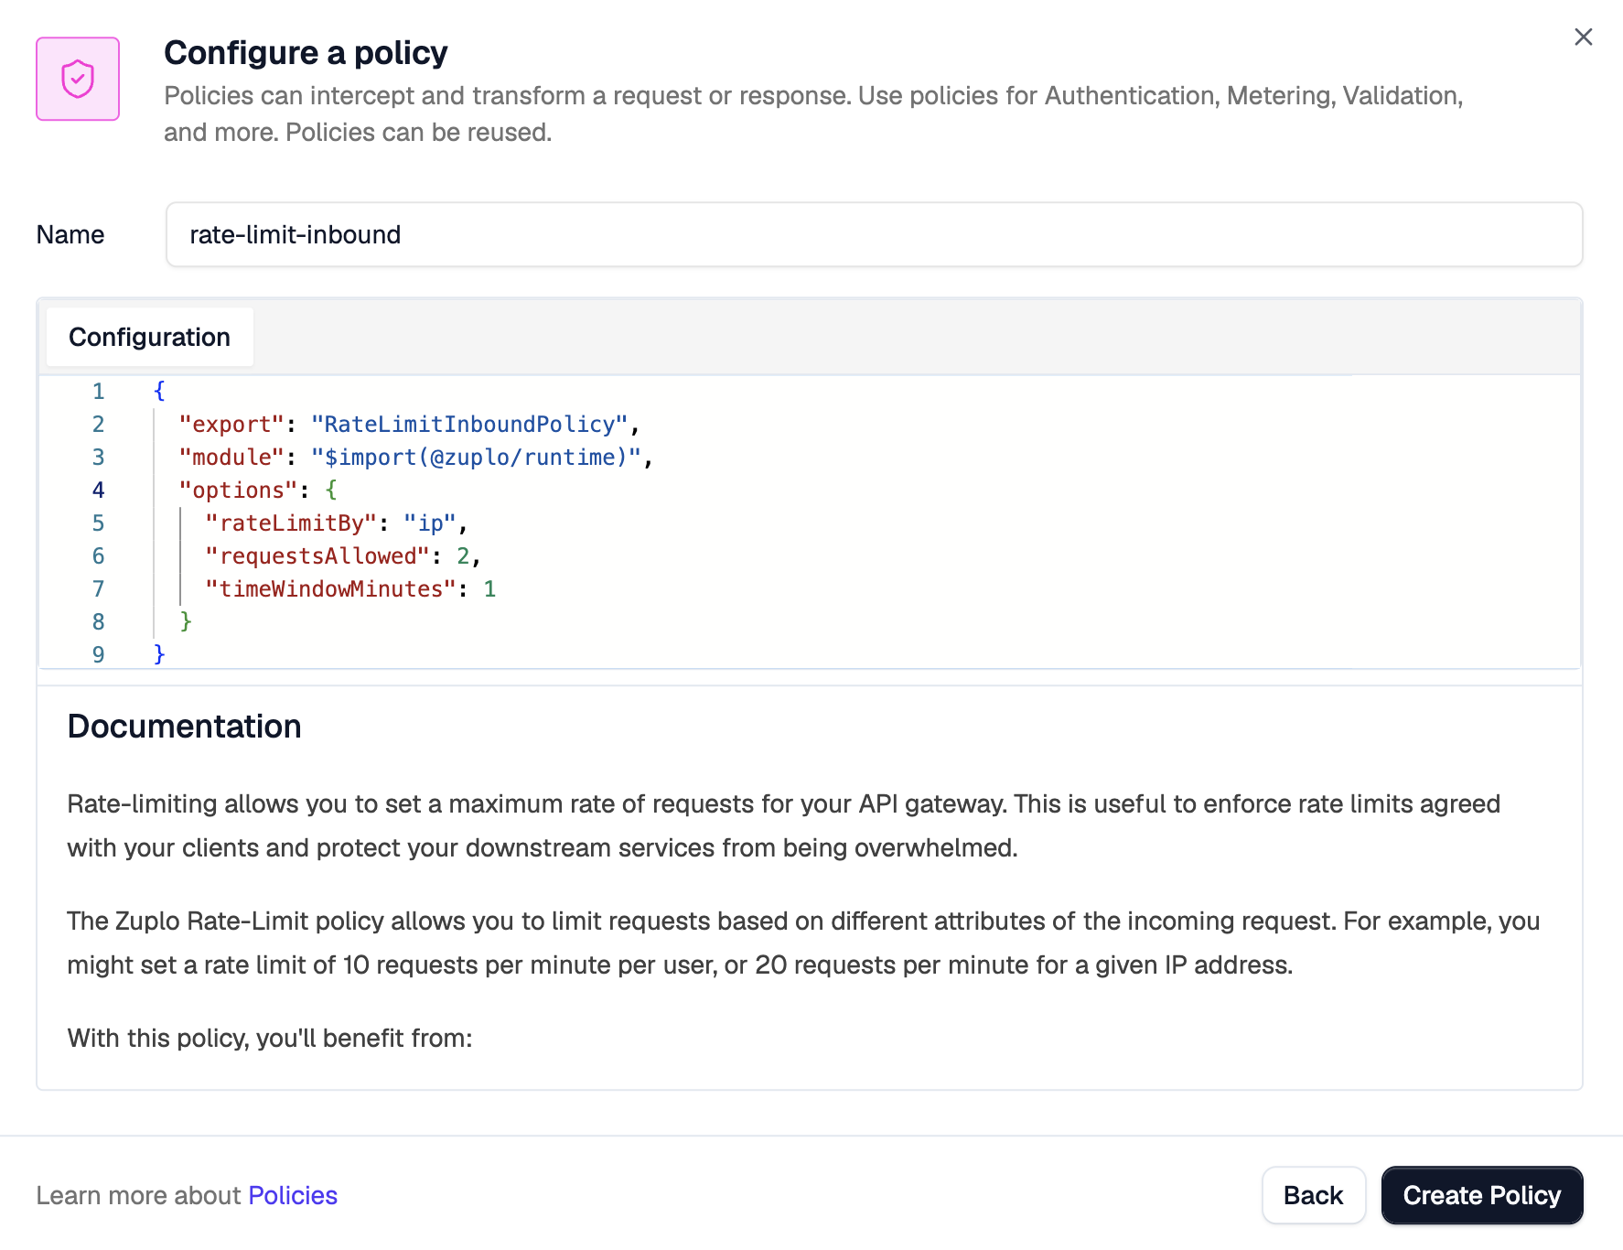The width and height of the screenshot is (1623, 1250).
Task: Click the Configure a policy title
Action: [x=306, y=52]
